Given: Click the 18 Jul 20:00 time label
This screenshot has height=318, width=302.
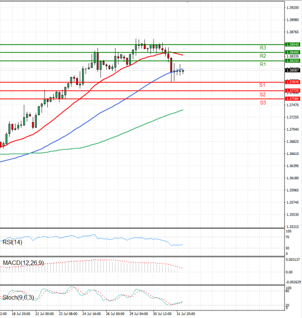Looking at the screenshot, I should click(21, 314).
